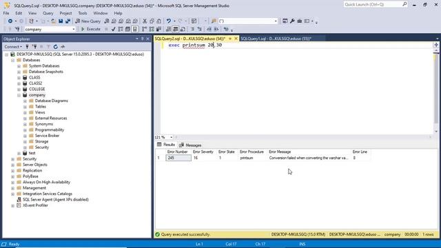The height and width of the screenshot is (248, 441).
Task: Select the Results tab
Action: (x=166, y=145)
